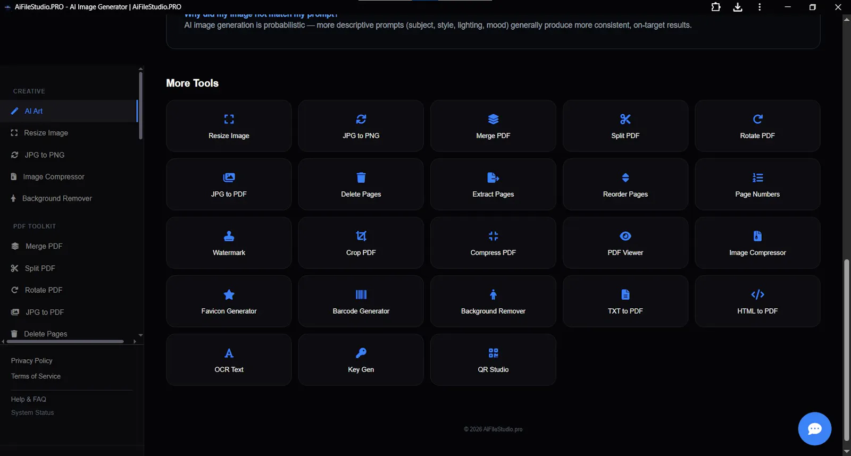Viewport: 851px width, 456px height.
Task: Open the live chat bubble button
Action: pyautogui.click(x=814, y=429)
